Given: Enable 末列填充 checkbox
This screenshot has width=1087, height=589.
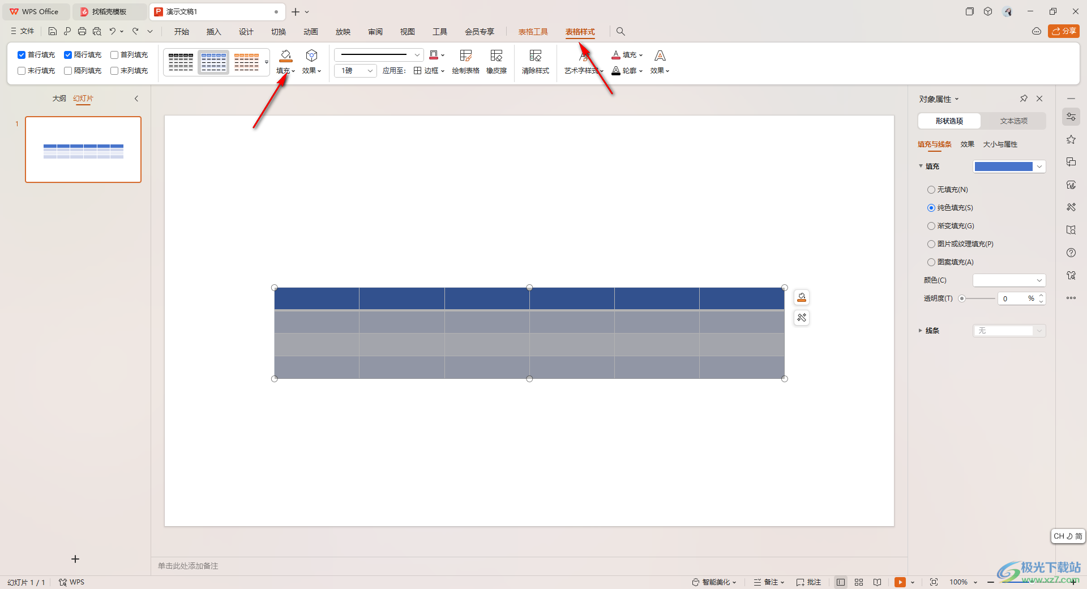Looking at the screenshot, I should coord(114,71).
